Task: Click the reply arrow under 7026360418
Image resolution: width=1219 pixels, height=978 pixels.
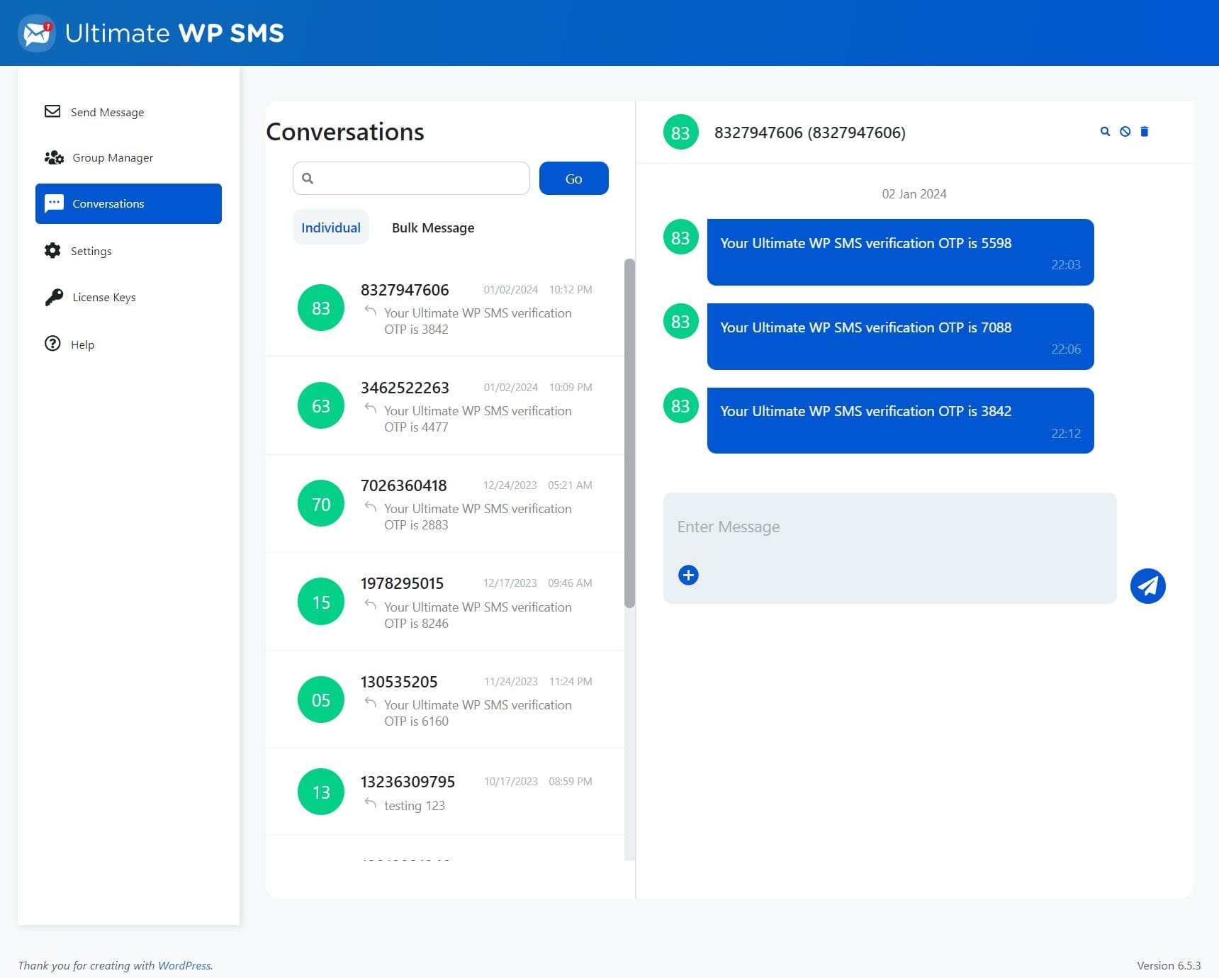Action: pyautogui.click(x=370, y=506)
